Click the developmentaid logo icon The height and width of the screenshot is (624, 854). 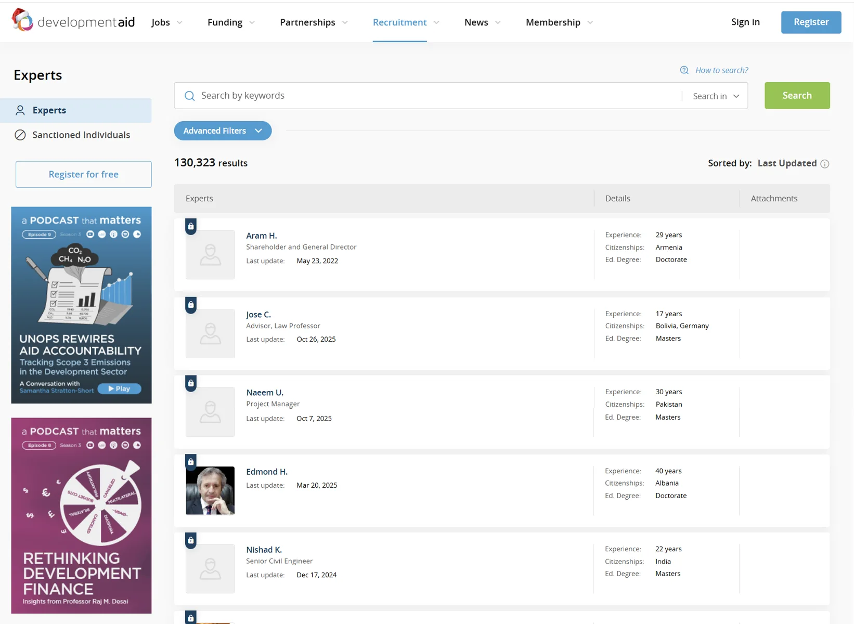click(x=22, y=20)
